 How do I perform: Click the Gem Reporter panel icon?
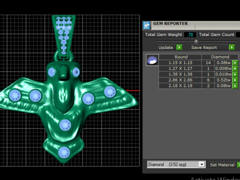146,25
